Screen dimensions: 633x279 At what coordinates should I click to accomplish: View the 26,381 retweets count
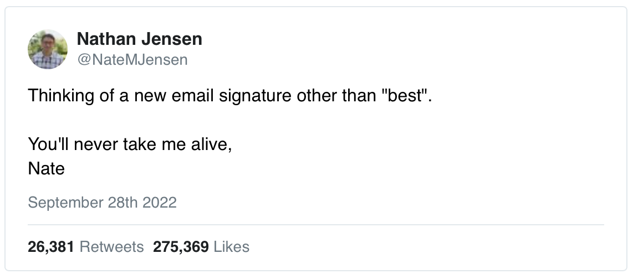pos(51,246)
